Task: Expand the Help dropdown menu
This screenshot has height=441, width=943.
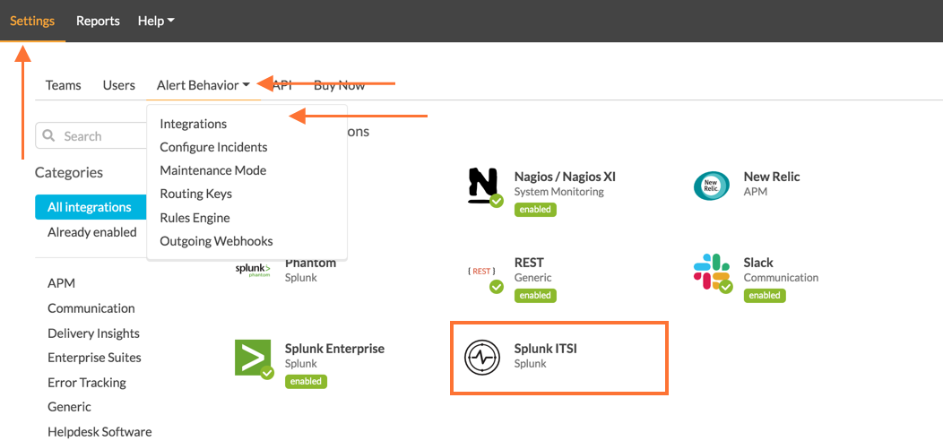Action: tap(156, 21)
